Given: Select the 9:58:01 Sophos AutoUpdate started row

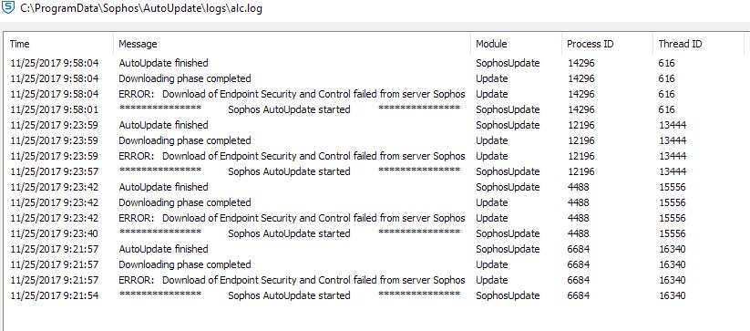Looking at the screenshot, I should coord(375,109).
